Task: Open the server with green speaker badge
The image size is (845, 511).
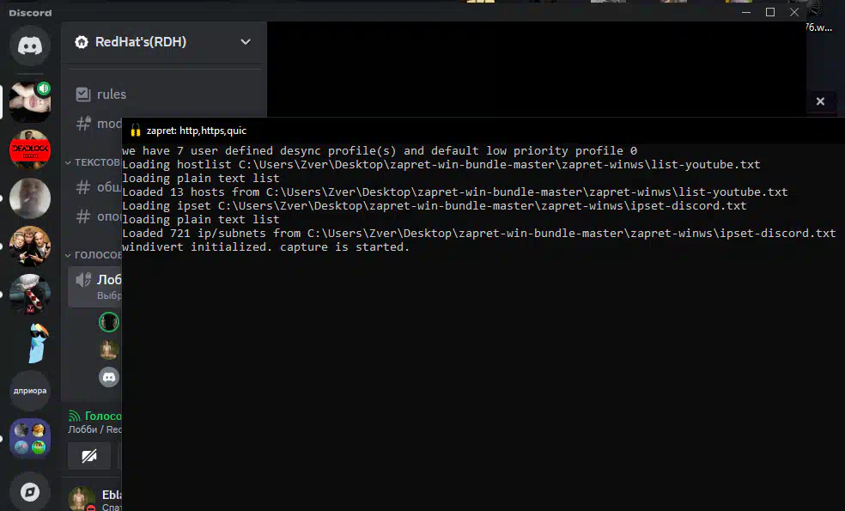Action: click(30, 101)
